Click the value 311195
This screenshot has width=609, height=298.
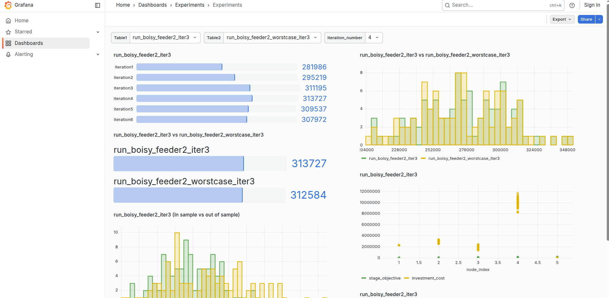coord(316,88)
